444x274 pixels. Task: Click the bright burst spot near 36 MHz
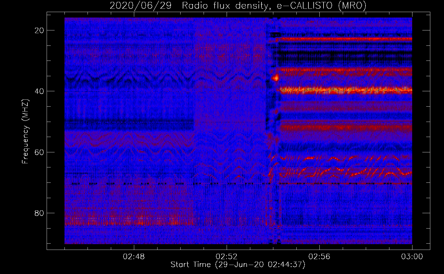[x=275, y=78]
